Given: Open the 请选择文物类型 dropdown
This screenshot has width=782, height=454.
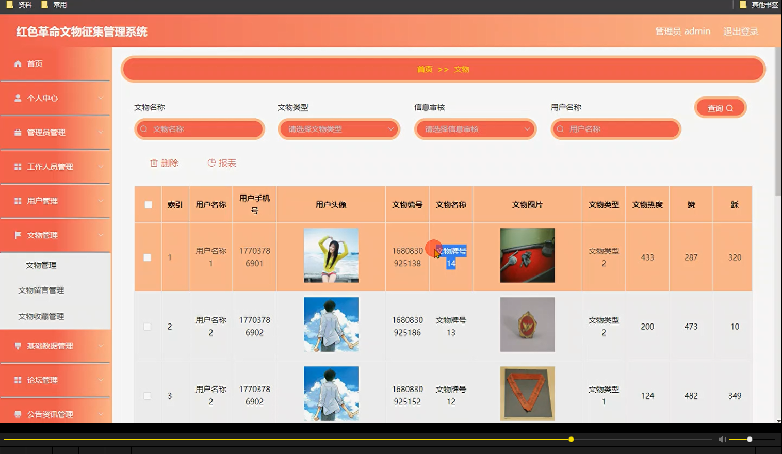Looking at the screenshot, I should click(338, 129).
